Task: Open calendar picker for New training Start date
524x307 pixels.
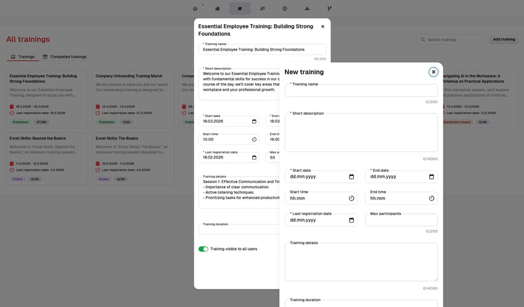Action: pos(351,177)
